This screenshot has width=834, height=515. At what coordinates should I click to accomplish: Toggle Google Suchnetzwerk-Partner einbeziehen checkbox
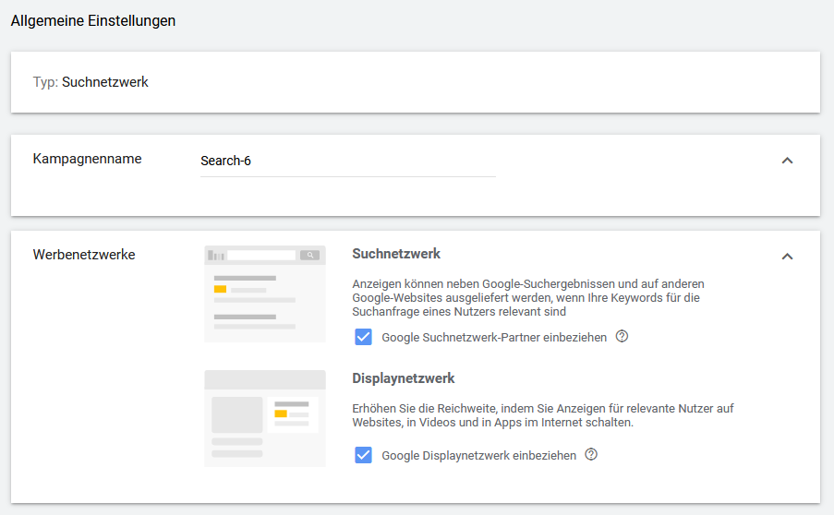pyautogui.click(x=364, y=337)
